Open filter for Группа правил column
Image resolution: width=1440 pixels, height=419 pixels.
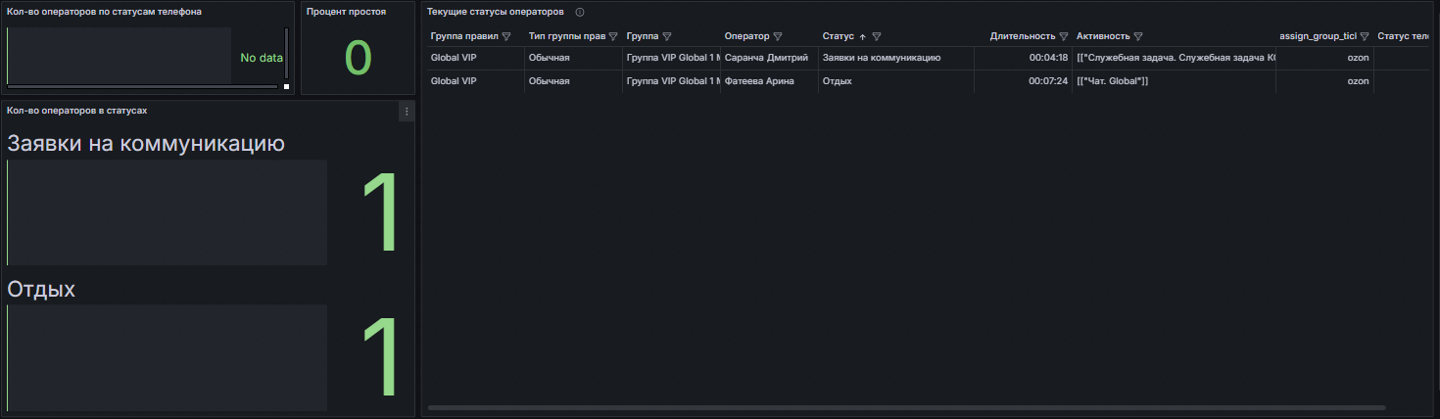tap(506, 36)
